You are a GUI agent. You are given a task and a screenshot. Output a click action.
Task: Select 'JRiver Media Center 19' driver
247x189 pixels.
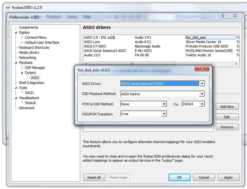pos(203,42)
